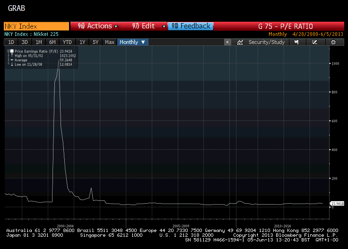Click the Low on 11/28/08 legend row
The image size is (348, 249).
pos(42,65)
